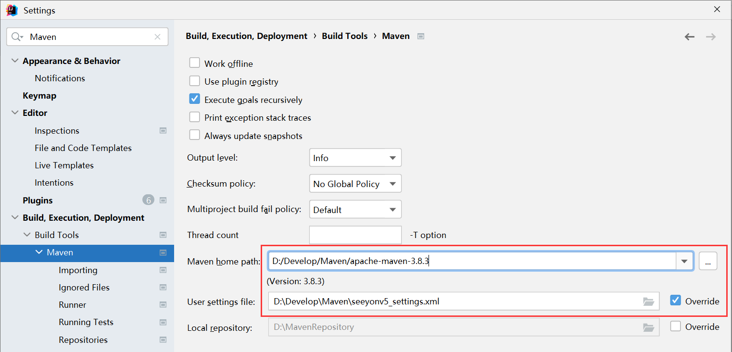Clear the Maven search field text
The height and width of the screenshot is (352, 732).
pos(157,37)
